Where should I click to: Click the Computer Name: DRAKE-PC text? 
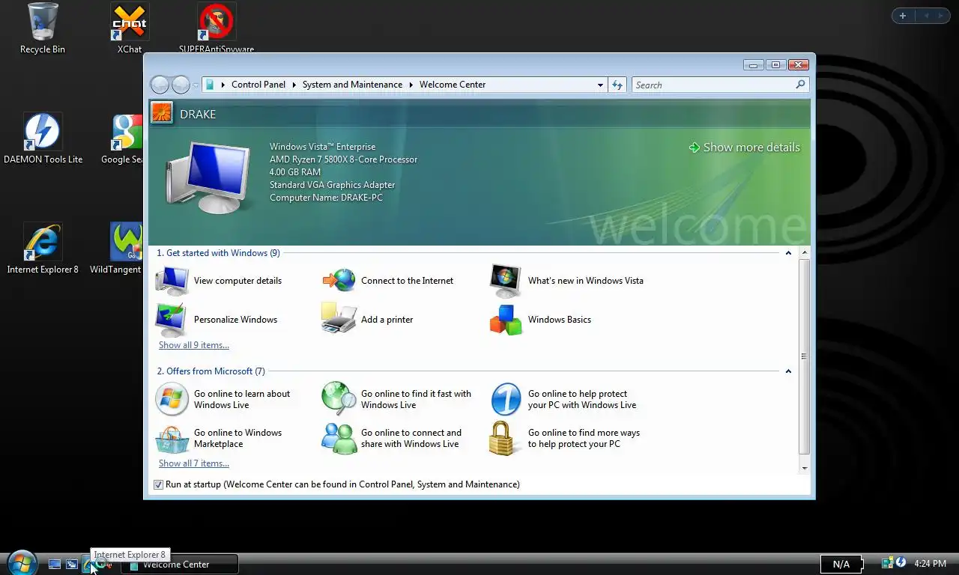pyautogui.click(x=326, y=198)
